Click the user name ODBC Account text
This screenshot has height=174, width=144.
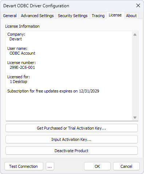pyautogui.click(x=22, y=53)
